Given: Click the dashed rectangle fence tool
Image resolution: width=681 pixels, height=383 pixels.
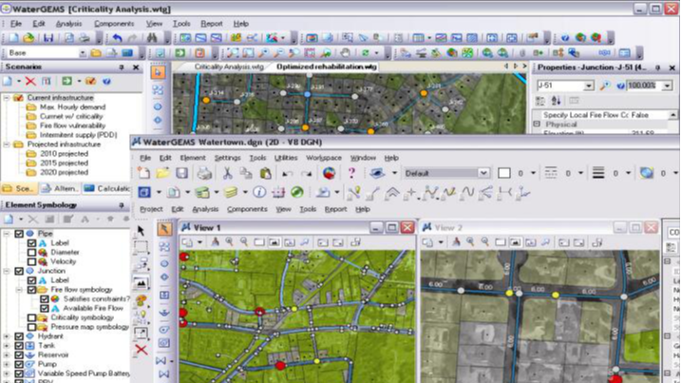Looking at the screenshot, I should click(x=141, y=247).
